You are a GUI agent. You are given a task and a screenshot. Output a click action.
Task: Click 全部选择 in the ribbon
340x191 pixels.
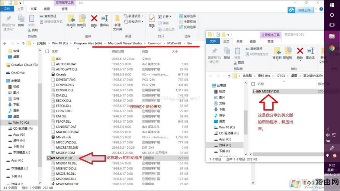point(187,16)
